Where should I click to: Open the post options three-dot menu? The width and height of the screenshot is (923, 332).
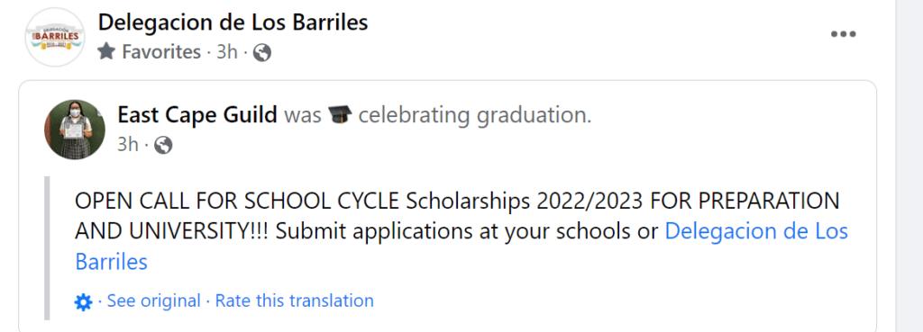click(843, 34)
